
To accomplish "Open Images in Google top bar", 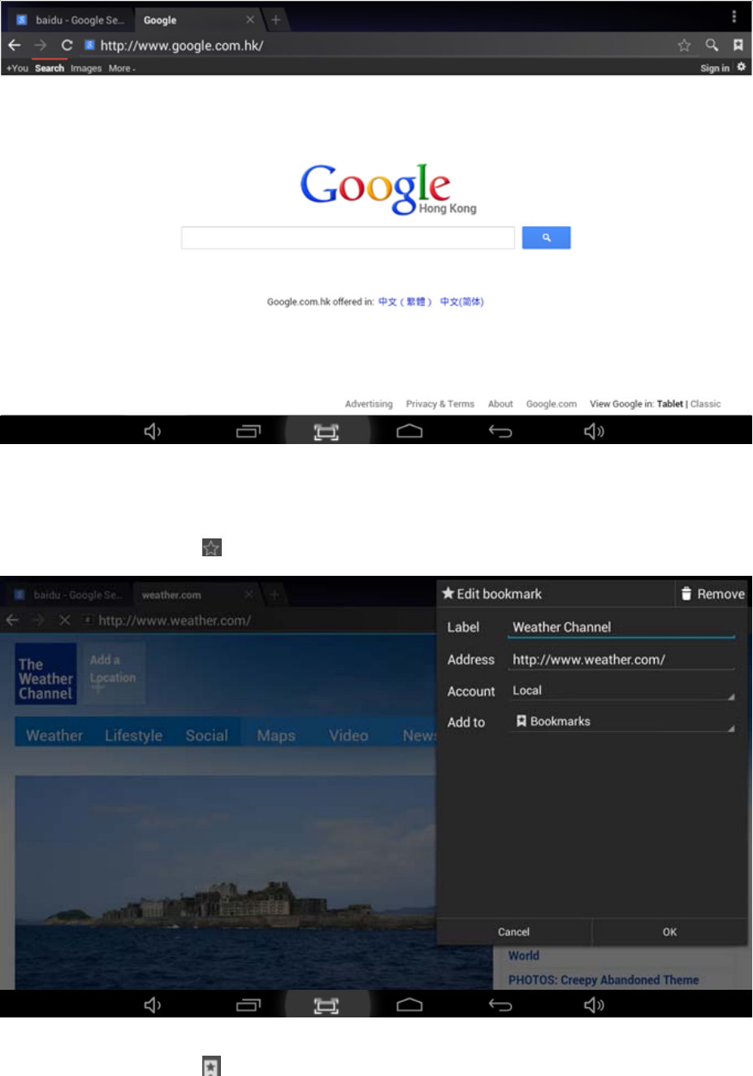I will (x=86, y=68).
